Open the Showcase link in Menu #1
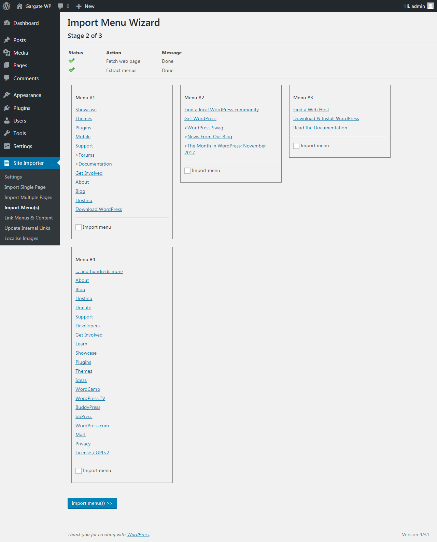This screenshot has height=542, width=437. pyautogui.click(x=86, y=110)
